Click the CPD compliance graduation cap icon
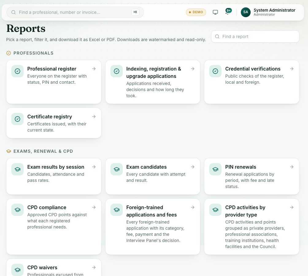This screenshot has height=276, width=308. pos(17,210)
